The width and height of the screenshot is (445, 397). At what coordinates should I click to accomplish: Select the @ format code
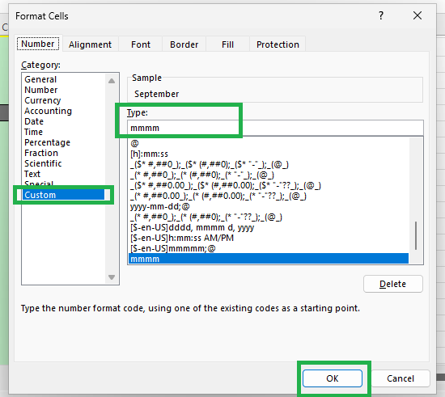[269, 143]
